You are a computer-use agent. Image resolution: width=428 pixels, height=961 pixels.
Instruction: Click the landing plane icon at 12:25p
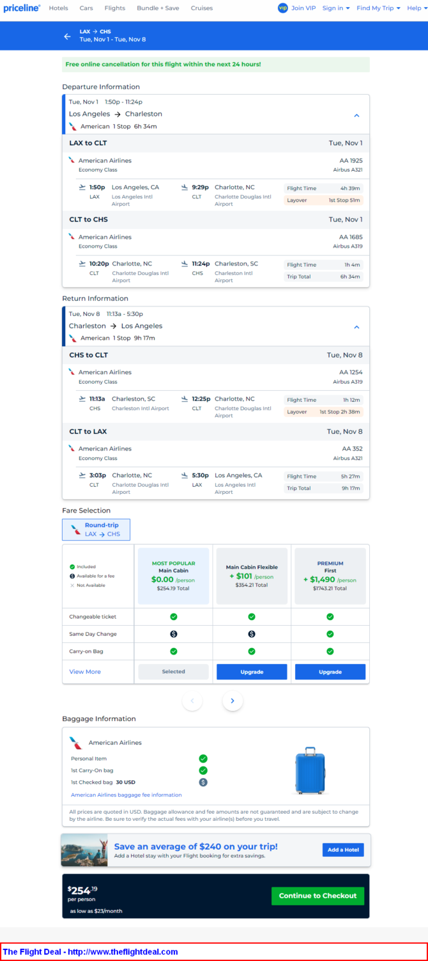pyautogui.click(x=185, y=399)
